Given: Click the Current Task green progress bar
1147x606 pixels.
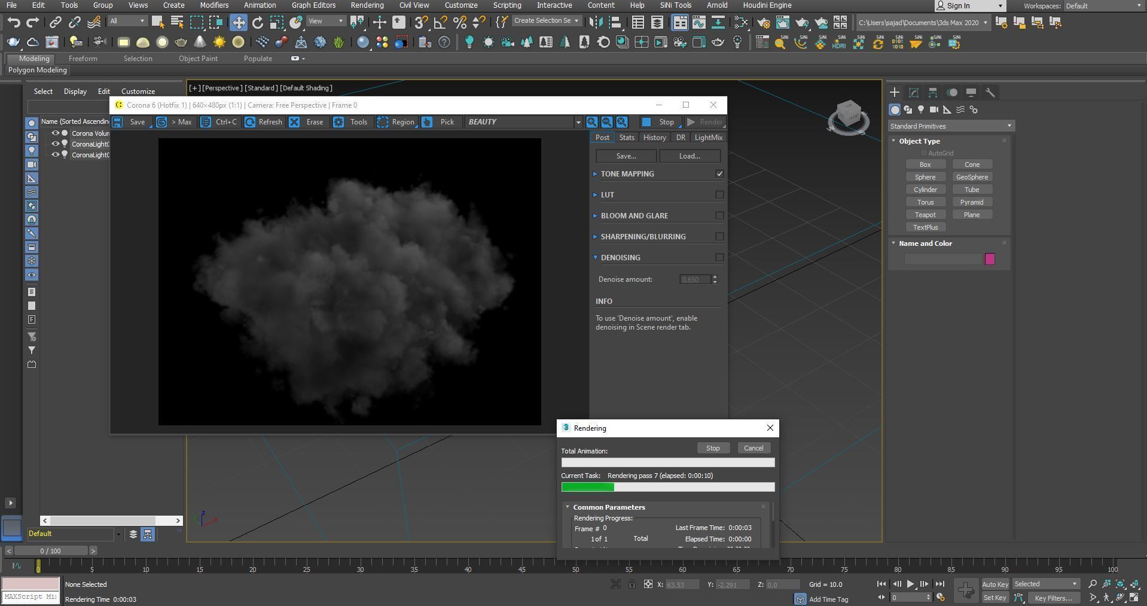Looking at the screenshot, I should 668,487.
